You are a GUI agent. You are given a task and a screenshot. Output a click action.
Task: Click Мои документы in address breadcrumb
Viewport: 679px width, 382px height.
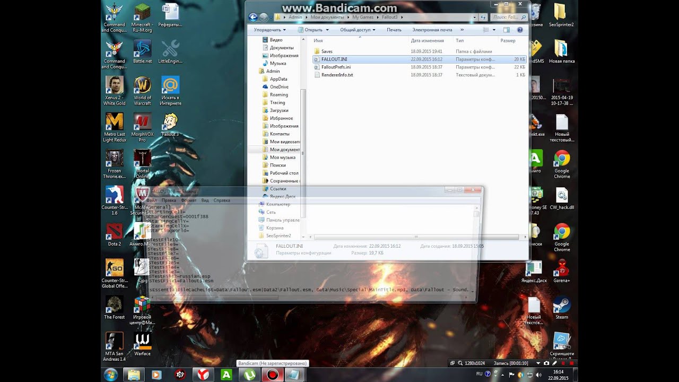327,17
